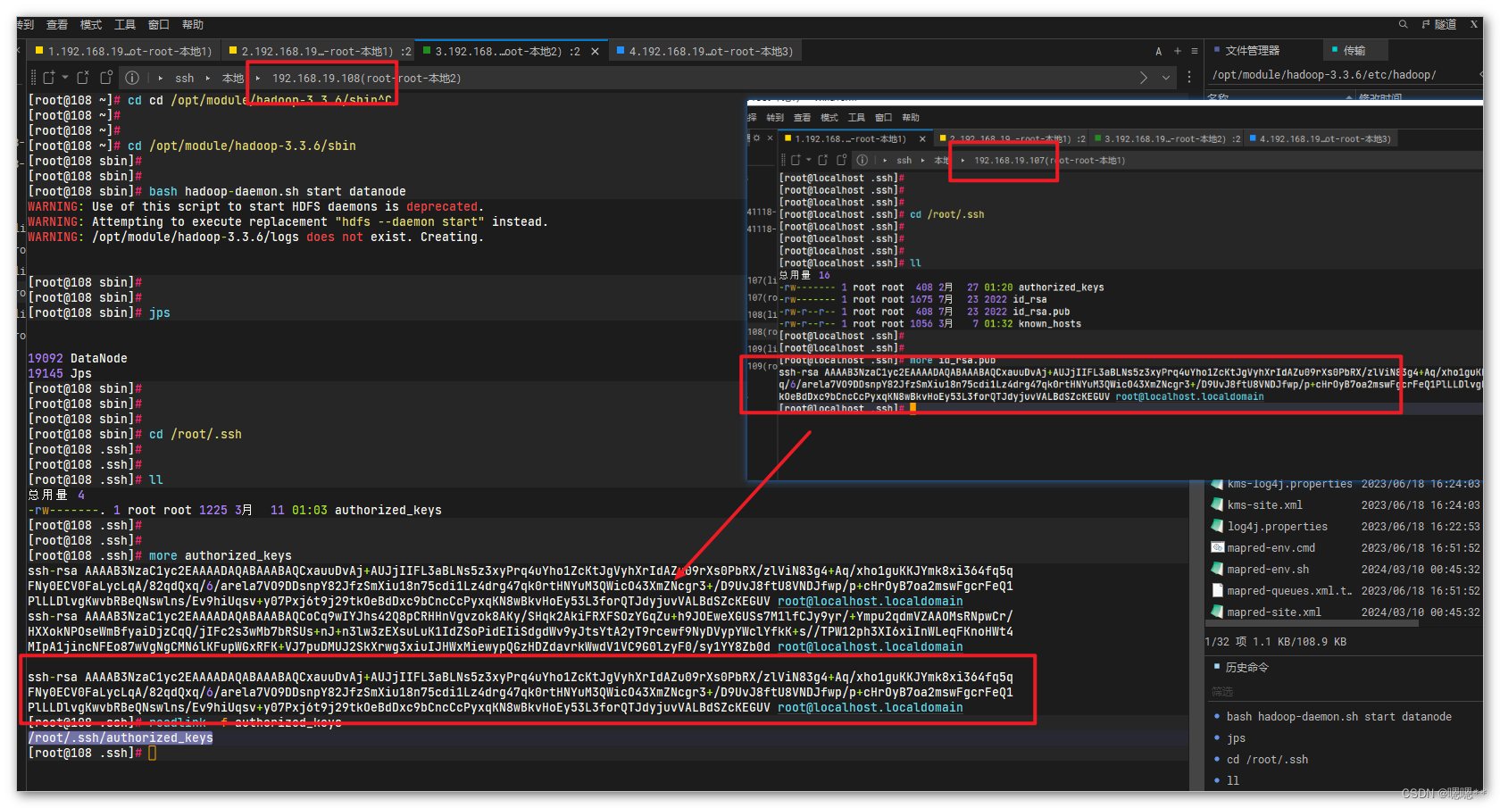Click the gear settings icon in overlay window
This screenshot has height=808, width=1500.
click(757, 138)
